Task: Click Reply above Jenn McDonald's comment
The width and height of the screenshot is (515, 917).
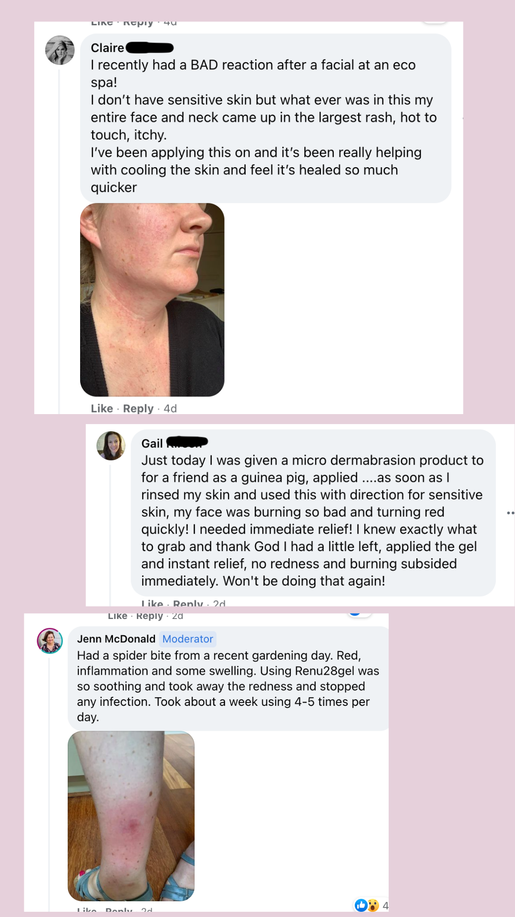Action: pos(150,616)
